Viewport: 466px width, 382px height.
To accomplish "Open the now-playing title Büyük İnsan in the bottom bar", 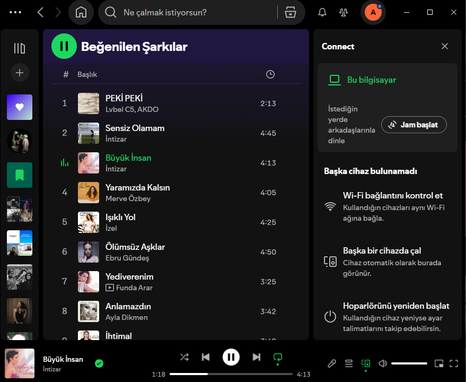I will click(x=63, y=359).
